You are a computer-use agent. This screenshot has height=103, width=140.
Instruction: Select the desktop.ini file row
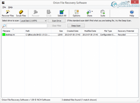(70, 35)
